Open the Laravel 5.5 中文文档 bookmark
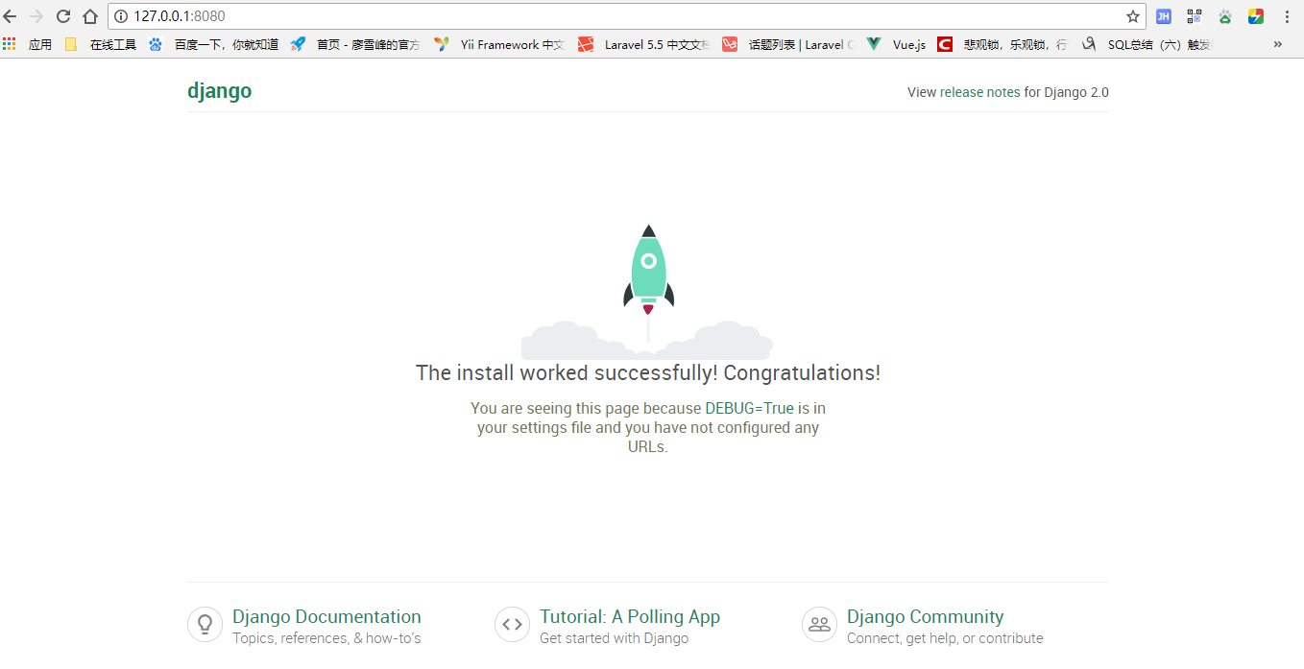 pos(643,44)
